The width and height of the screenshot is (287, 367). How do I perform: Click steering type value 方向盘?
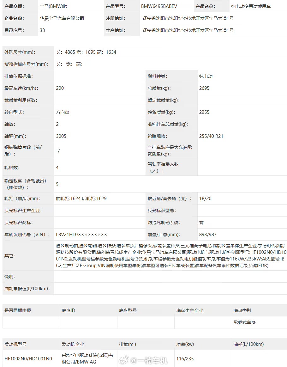tap(63, 112)
